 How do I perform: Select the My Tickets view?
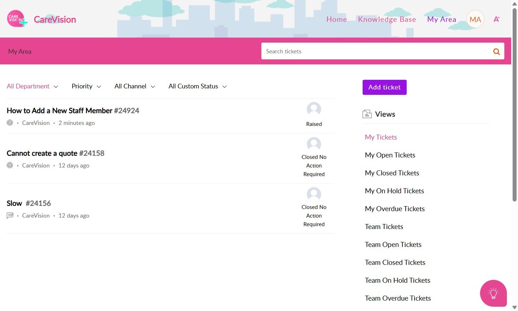point(381,137)
